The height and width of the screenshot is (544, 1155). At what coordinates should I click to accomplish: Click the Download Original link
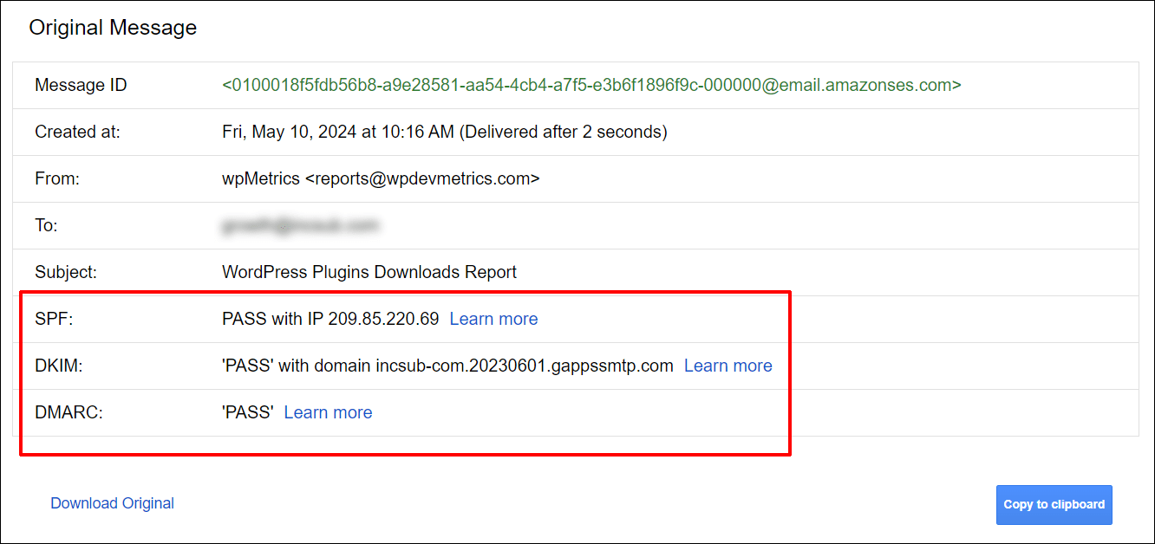click(112, 502)
